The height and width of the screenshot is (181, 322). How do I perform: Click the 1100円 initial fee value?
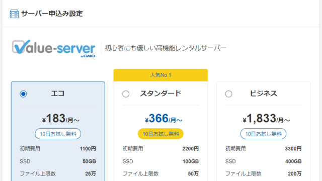click(x=88, y=149)
